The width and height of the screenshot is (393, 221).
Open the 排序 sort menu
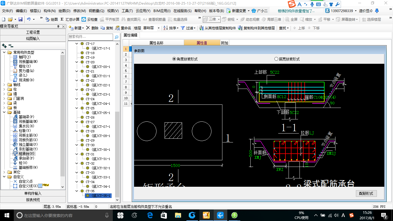click(x=171, y=28)
